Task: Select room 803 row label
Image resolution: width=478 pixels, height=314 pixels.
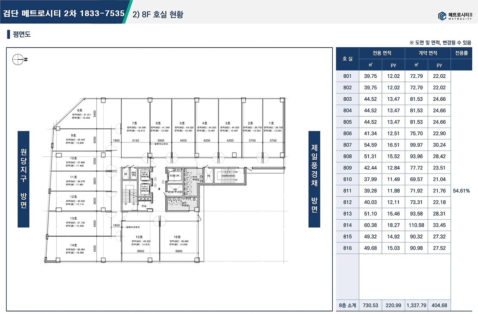Action: (347, 99)
